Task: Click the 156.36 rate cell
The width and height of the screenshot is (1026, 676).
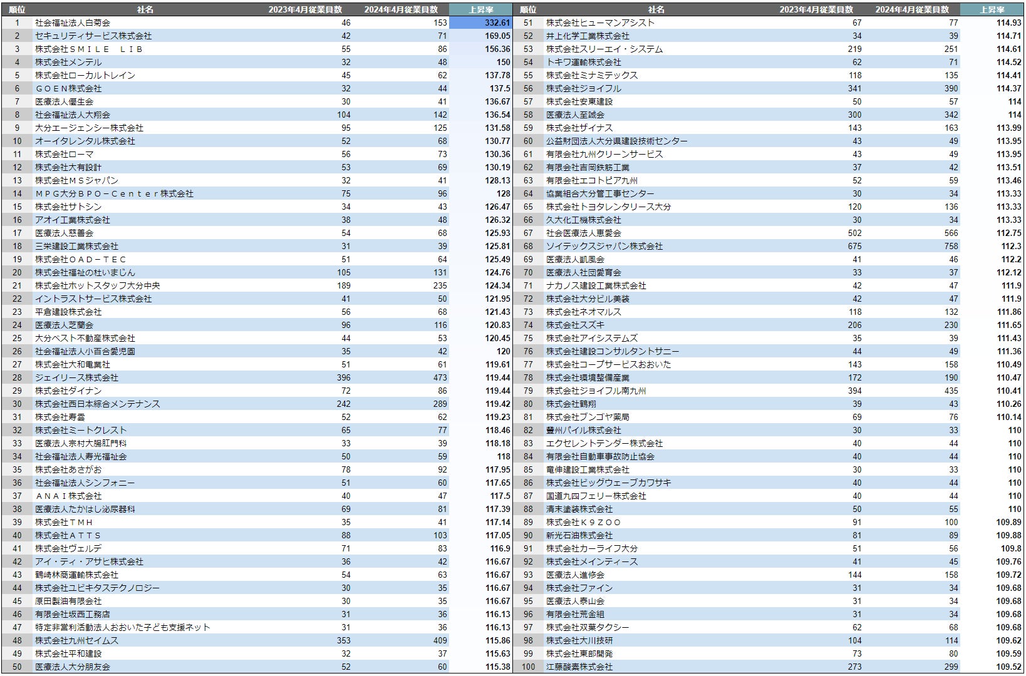Action: [481, 49]
